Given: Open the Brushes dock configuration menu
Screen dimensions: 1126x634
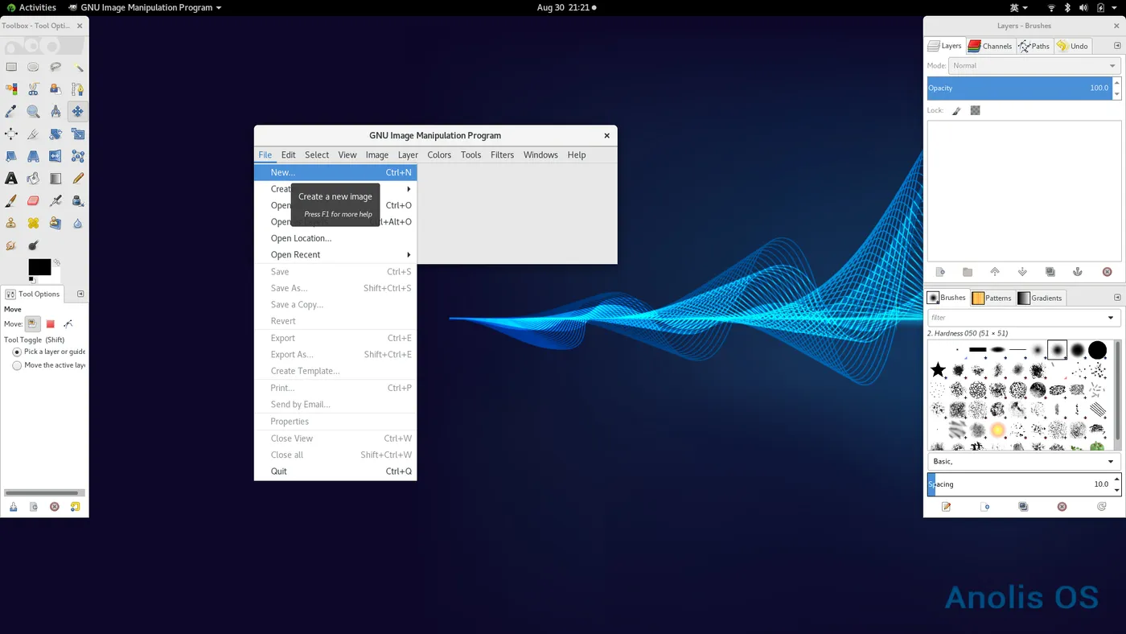Looking at the screenshot, I should point(1117,298).
